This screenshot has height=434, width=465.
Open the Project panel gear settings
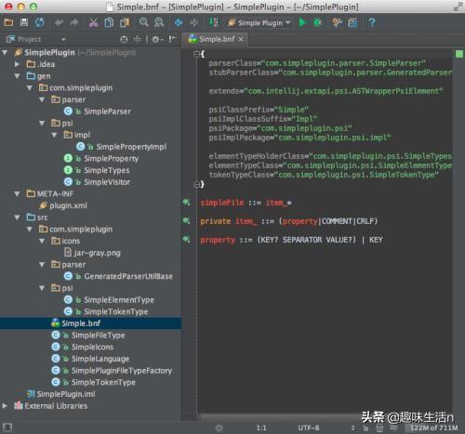tap(157, 39)
